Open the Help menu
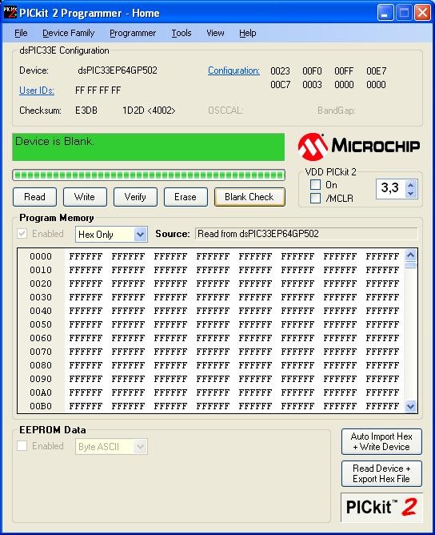 (x=248, y=33)
